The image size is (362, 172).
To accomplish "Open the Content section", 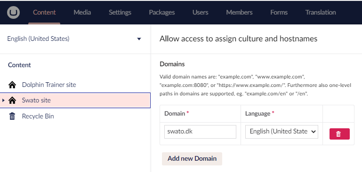I will 44,12.
